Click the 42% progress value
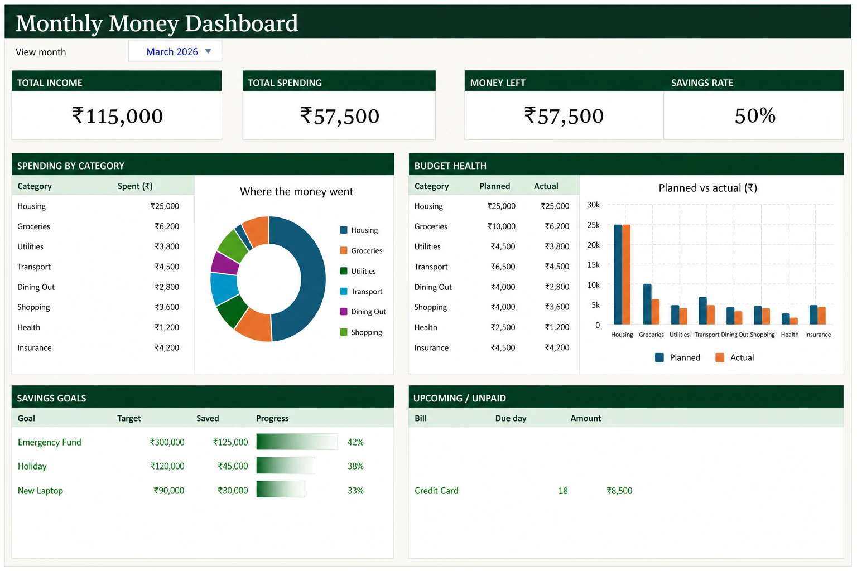Screen dimensions: 857x571 tap(355, 442)
